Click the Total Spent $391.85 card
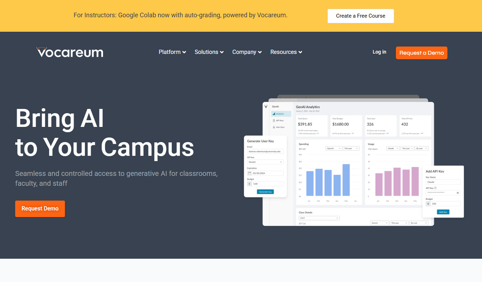482x282 pixels. pos(312,126)
